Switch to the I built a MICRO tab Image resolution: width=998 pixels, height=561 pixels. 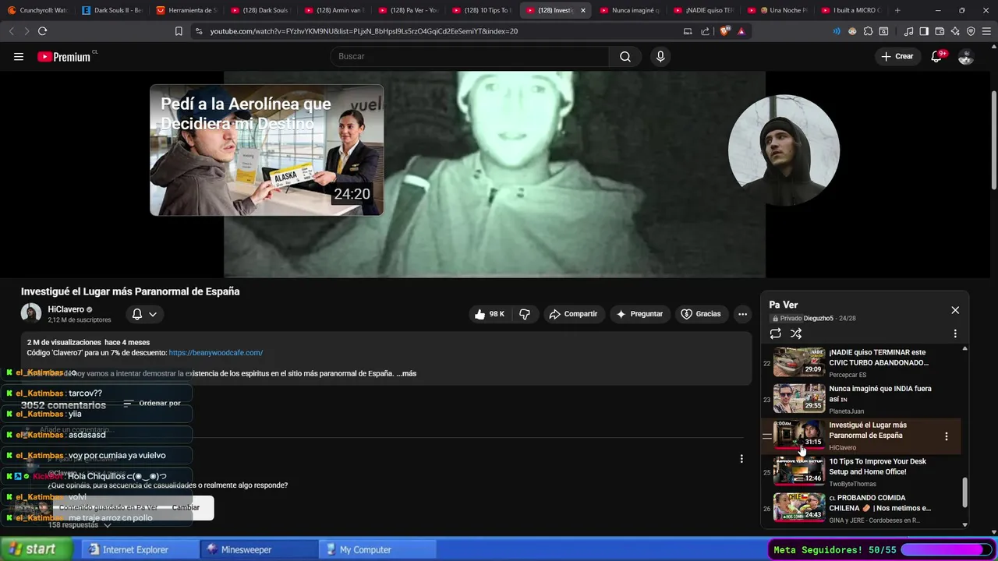pos(850,10)
